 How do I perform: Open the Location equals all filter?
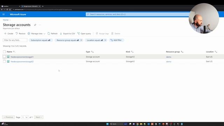(x=95, y=40)
